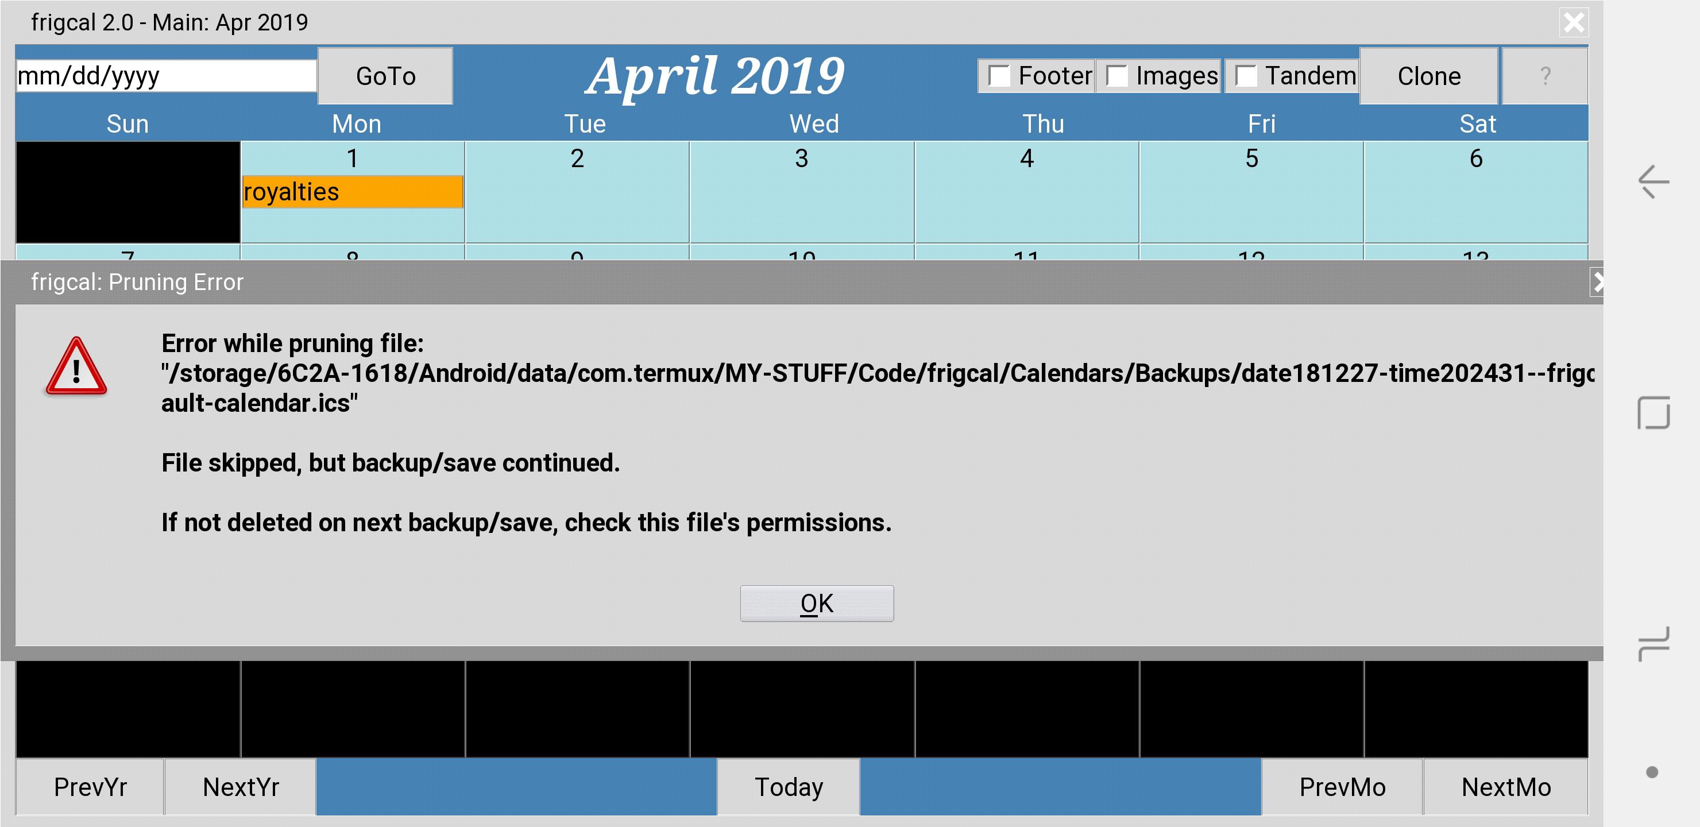Screen dimensions: 1700x827
Task: Click the Android back navigation arrow
Action: [1653, 181]
